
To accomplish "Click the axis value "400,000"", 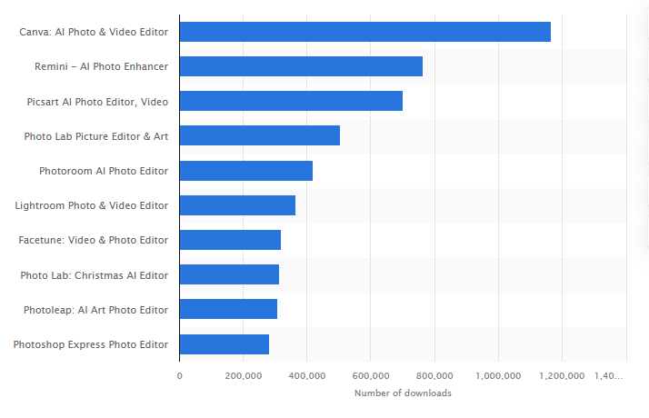I will tap(306, 376).
